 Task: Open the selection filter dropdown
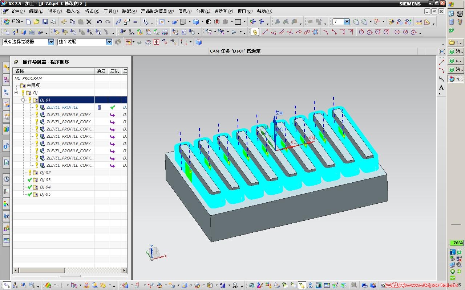[51, 42]
